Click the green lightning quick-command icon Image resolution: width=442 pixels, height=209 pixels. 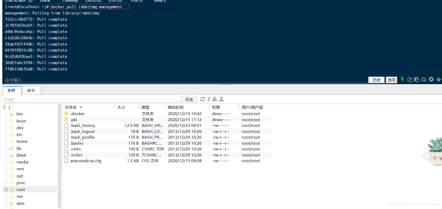[402, 80]
